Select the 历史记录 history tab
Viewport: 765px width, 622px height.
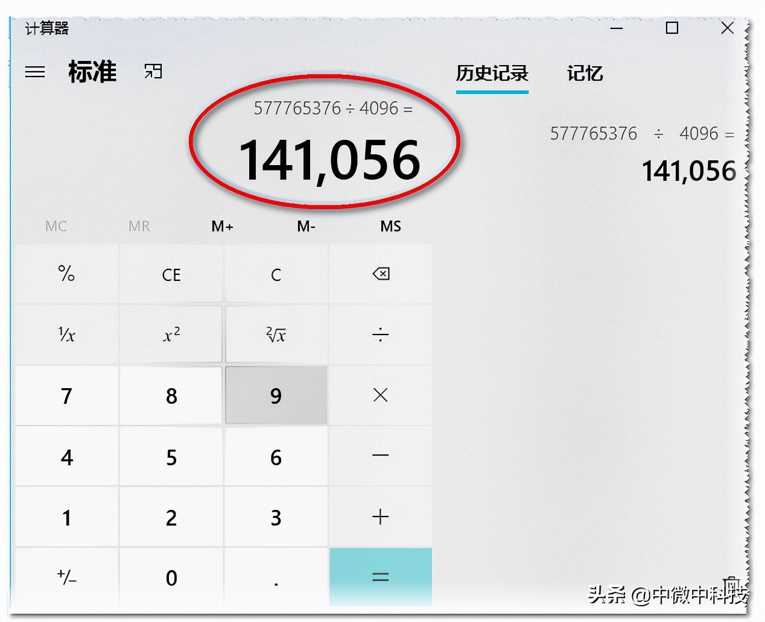tap(492, 74)
